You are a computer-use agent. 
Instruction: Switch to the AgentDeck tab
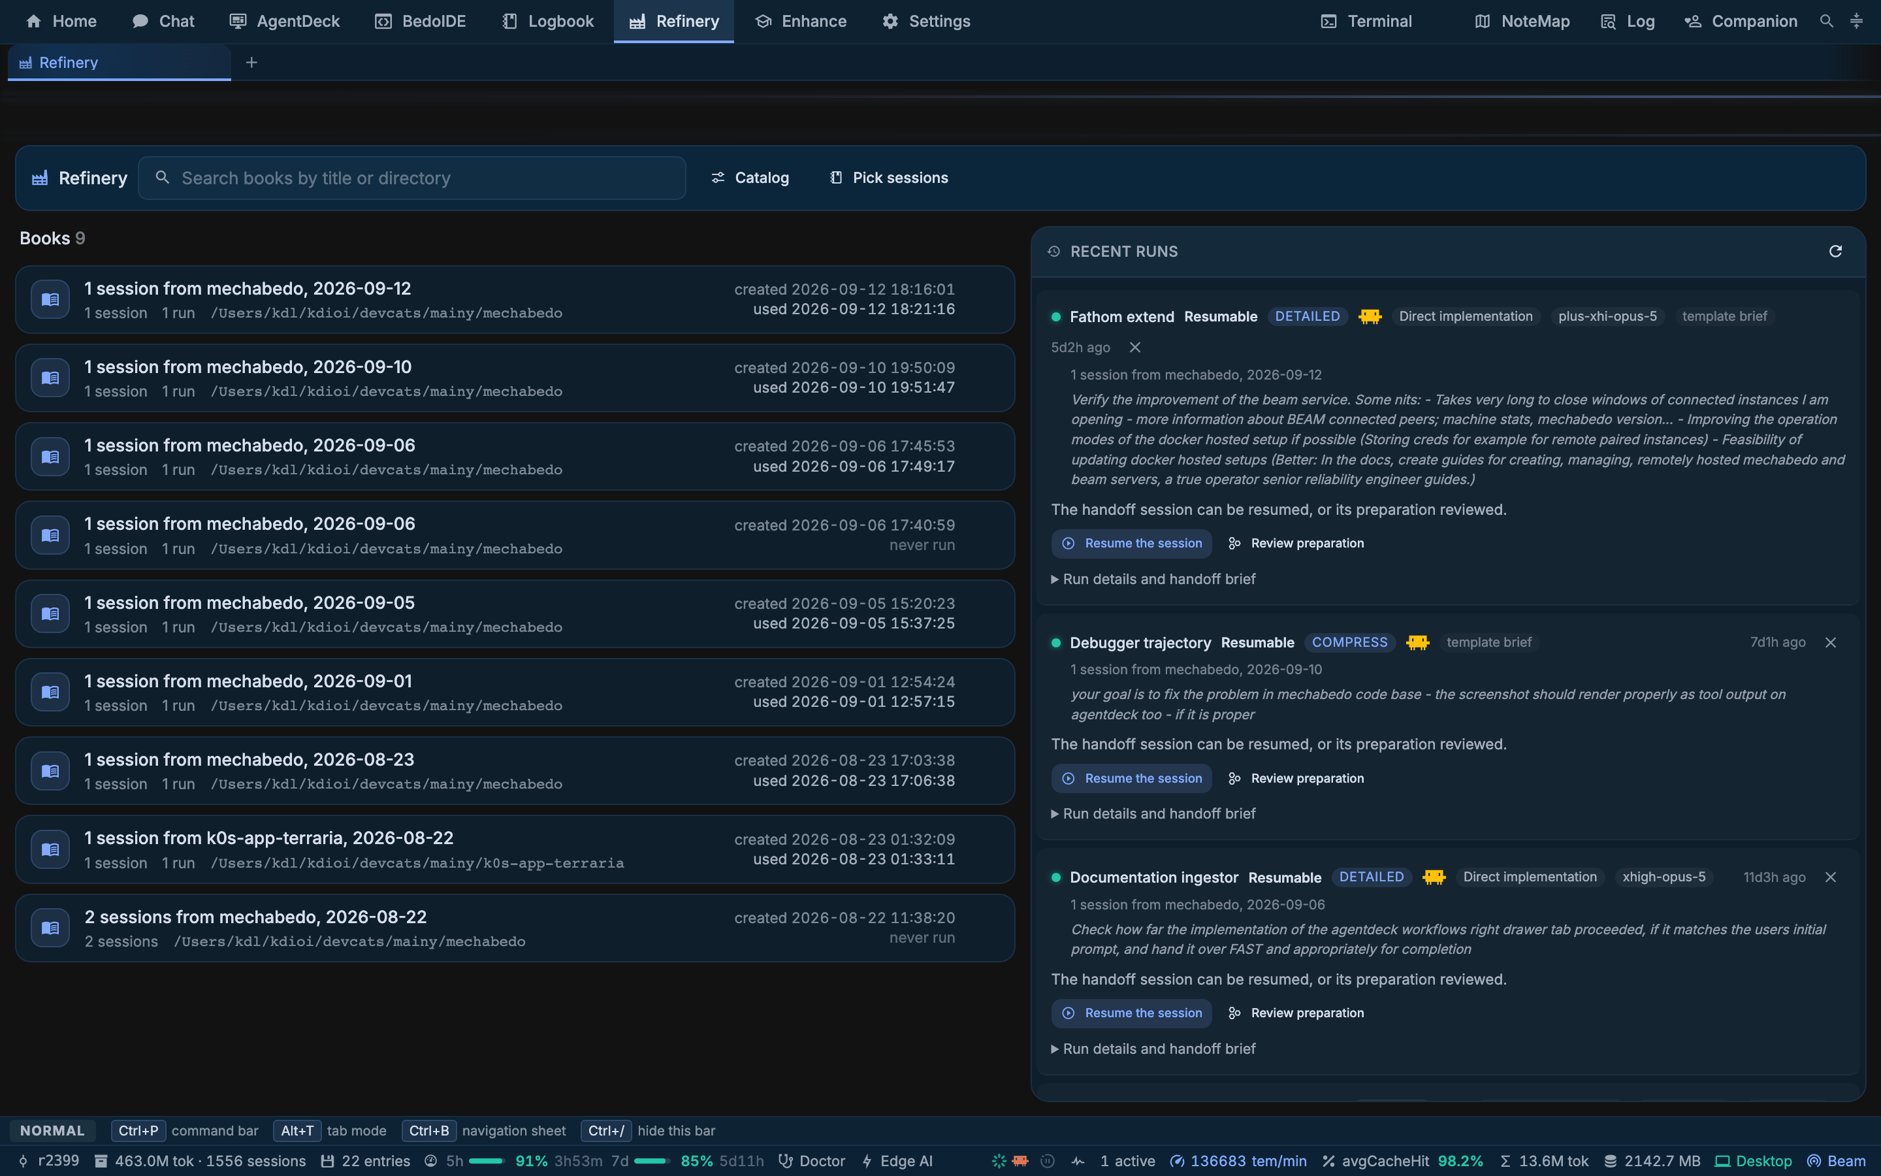pos(285,21)
